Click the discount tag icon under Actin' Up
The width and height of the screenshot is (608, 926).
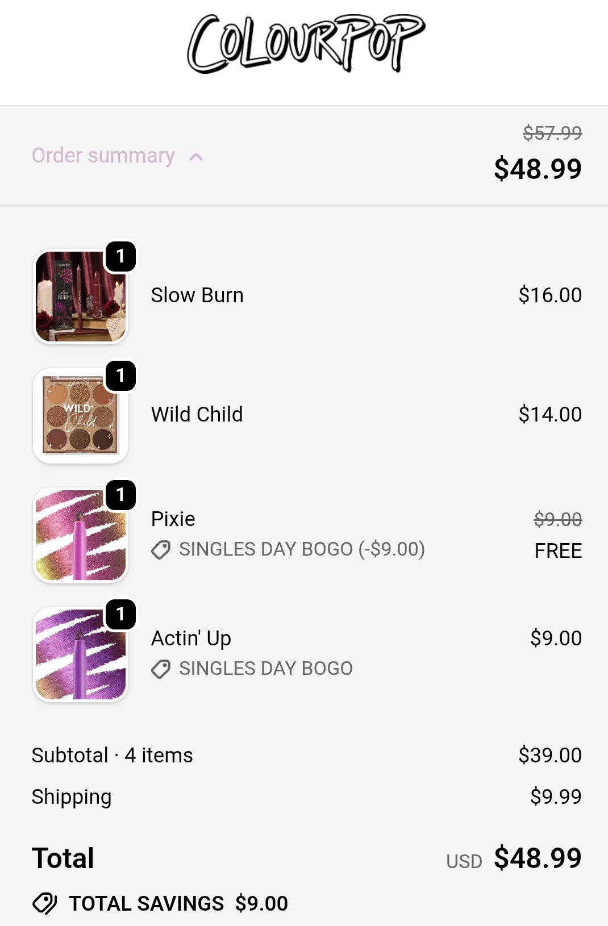161,669
